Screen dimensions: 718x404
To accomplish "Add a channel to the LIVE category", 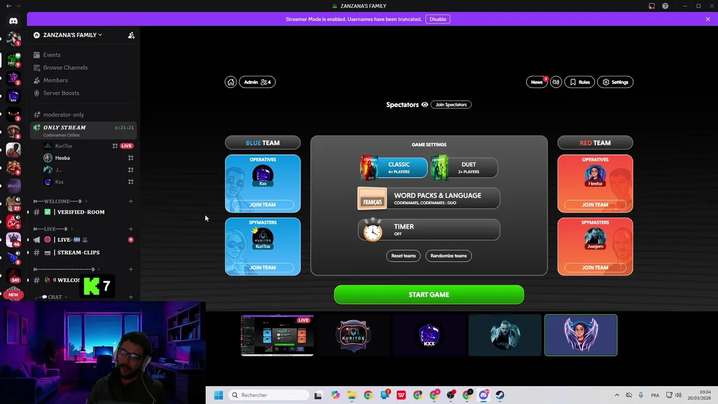I will [131, 229].
